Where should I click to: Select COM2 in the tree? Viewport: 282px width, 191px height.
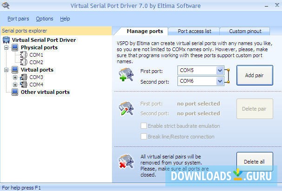pyautogui.click(x=36, y=62)
